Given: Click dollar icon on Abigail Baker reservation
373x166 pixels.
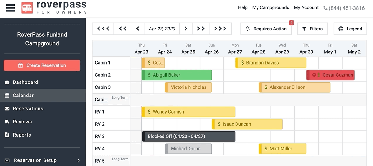Looking at the screenshot, I should tap(149, 75).
